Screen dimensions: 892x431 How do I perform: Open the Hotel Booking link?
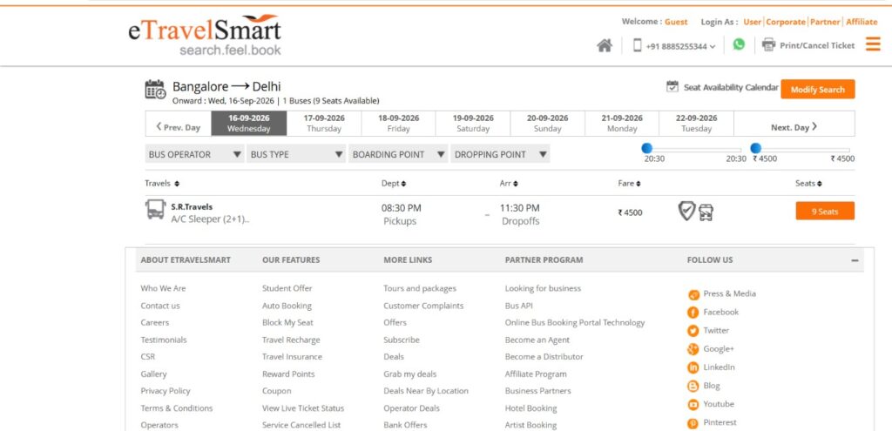pos(530,407)
